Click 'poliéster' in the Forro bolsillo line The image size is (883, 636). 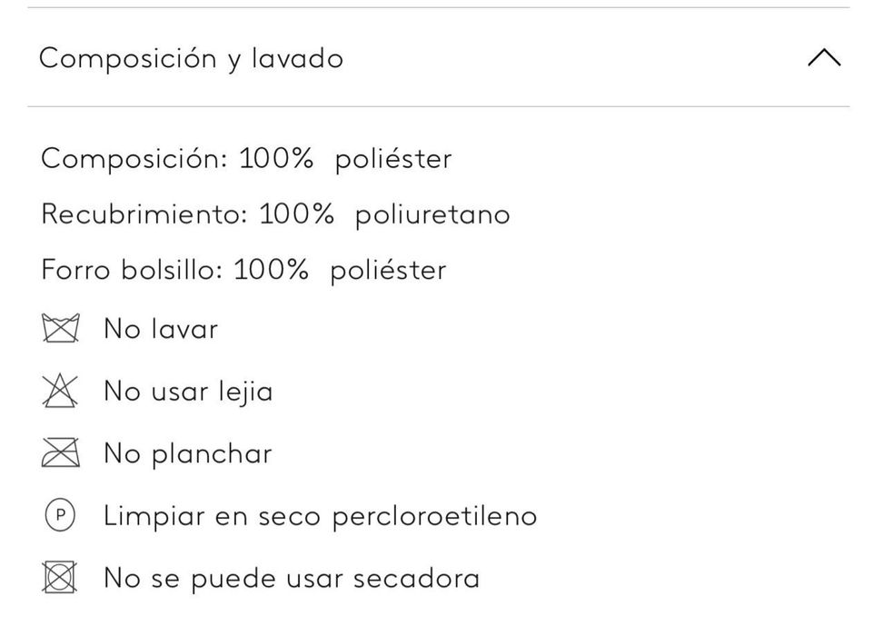coord(388,270)
